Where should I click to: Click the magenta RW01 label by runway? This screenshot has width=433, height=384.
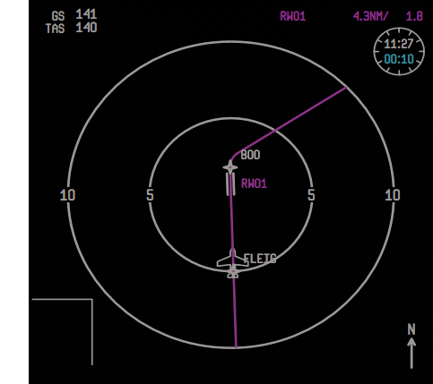click(254, 183)
